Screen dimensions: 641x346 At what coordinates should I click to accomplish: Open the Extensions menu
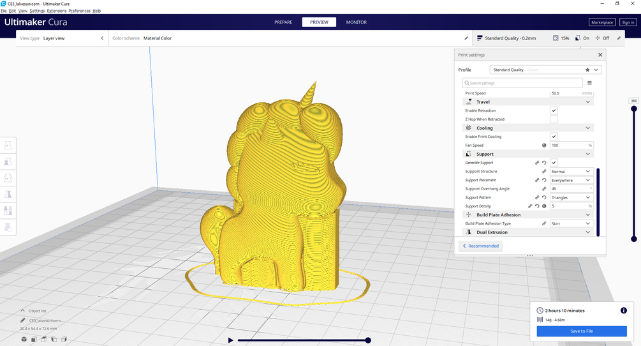pyautogui.click(x=56, y=11)
